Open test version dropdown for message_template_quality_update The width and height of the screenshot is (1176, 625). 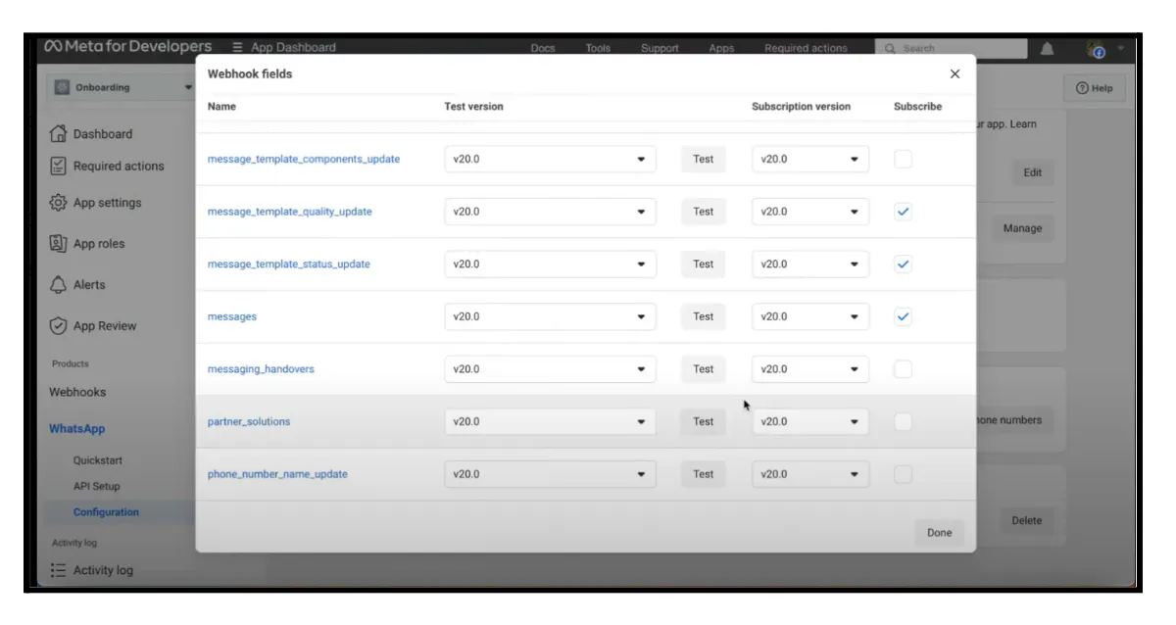point(550,212)
